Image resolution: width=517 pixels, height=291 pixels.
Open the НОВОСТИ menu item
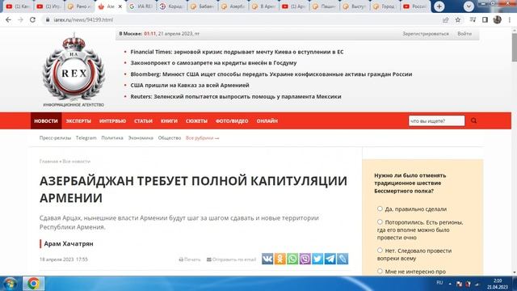tap(46, 121)
